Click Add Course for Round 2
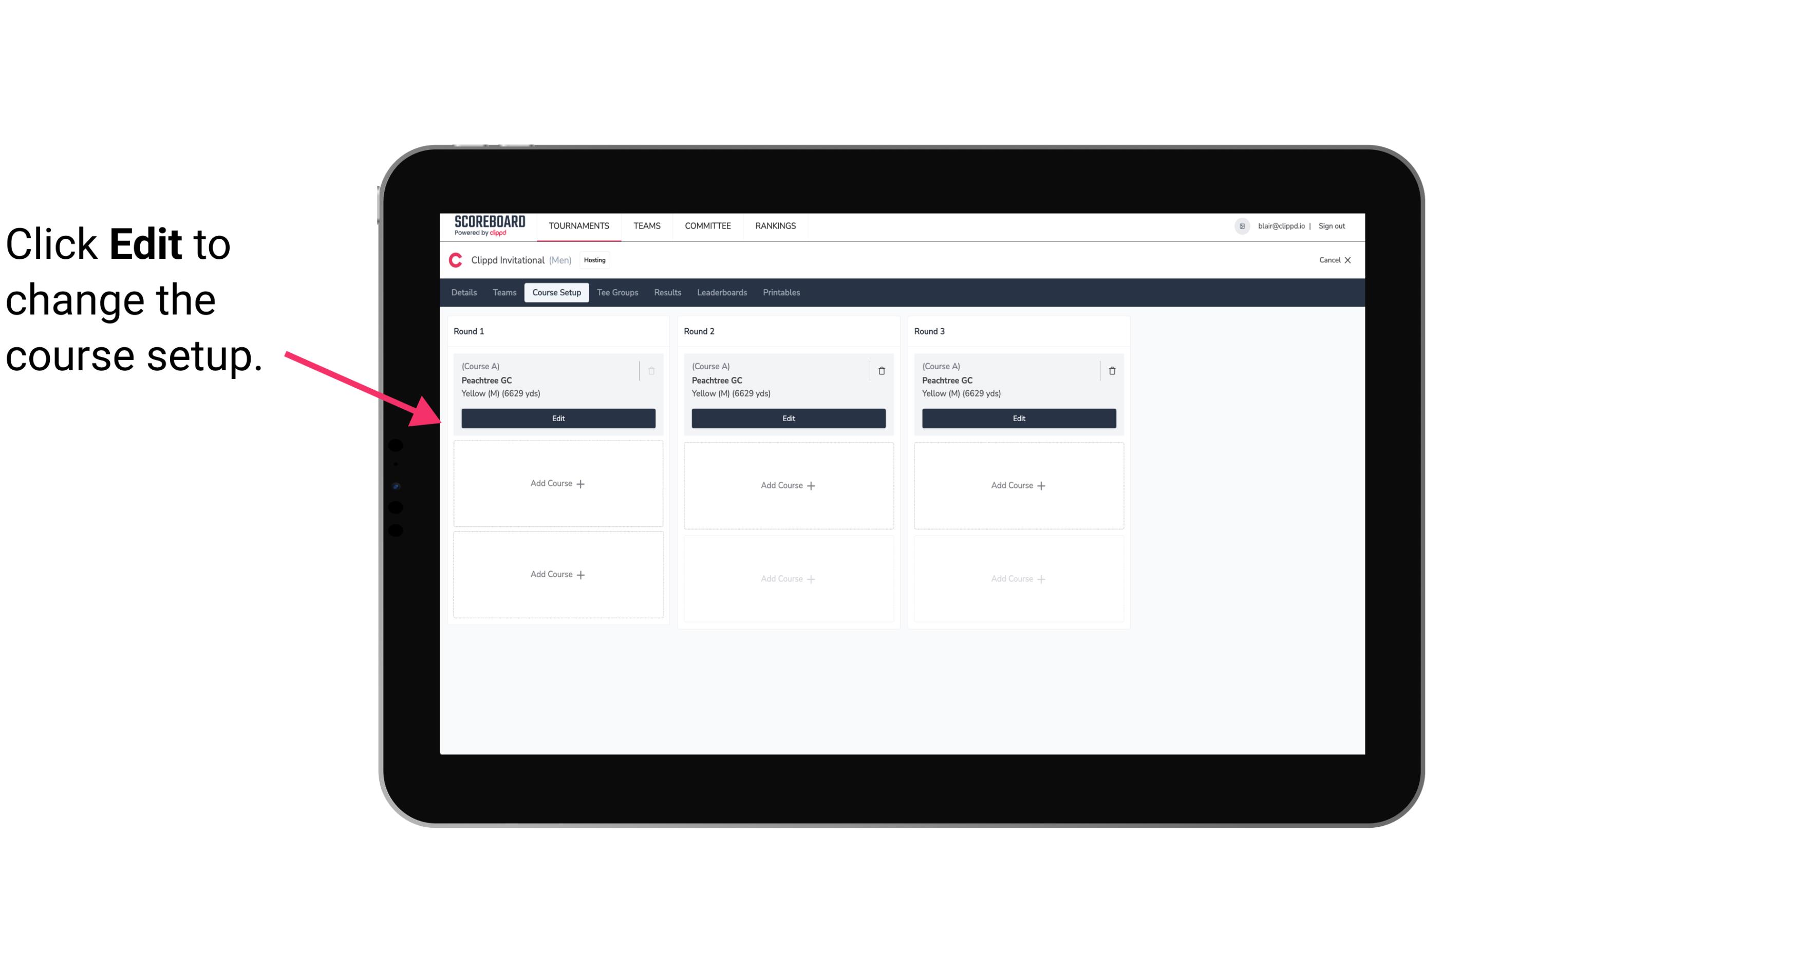The image size is (1798, 967). [x=787, y=485]
